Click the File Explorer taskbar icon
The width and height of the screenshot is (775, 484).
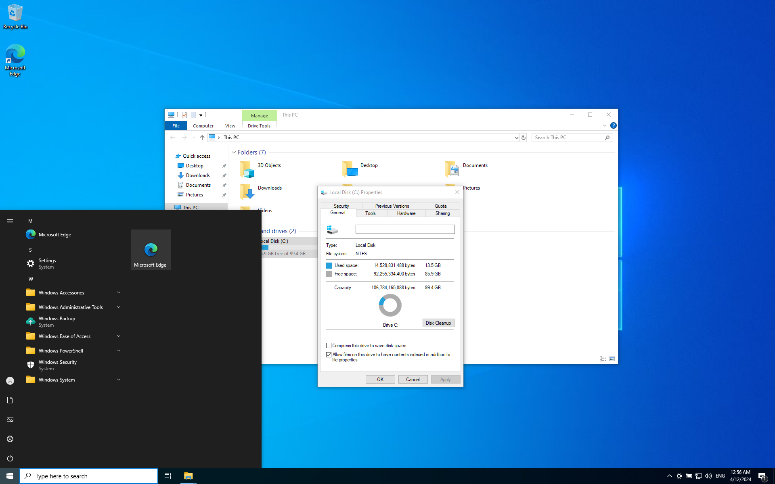click(188, 476)
